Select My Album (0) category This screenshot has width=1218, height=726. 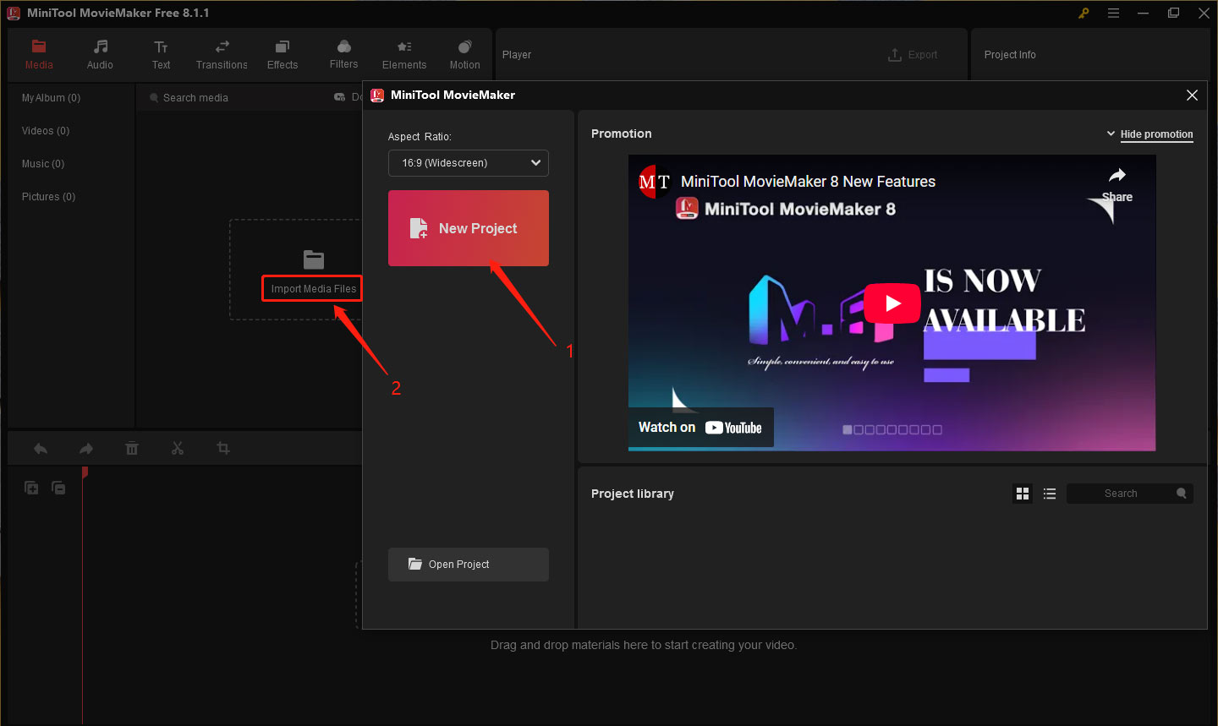[51, 98]
